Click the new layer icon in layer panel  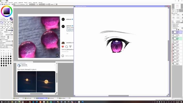pos(173,28)
